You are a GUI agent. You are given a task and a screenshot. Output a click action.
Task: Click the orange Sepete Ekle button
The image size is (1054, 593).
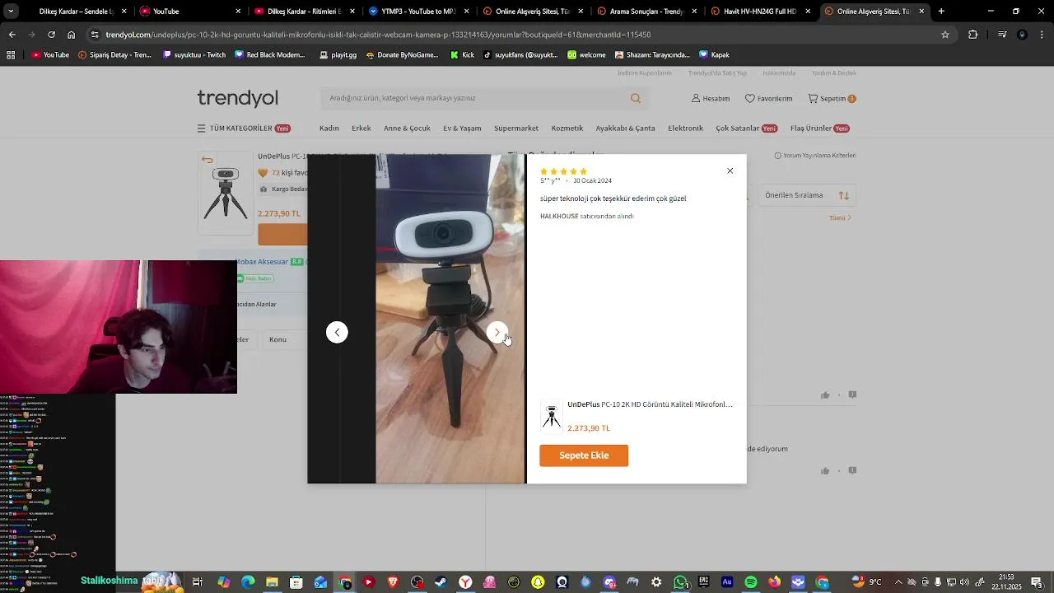pyautogui.click(x=584, y=455)
